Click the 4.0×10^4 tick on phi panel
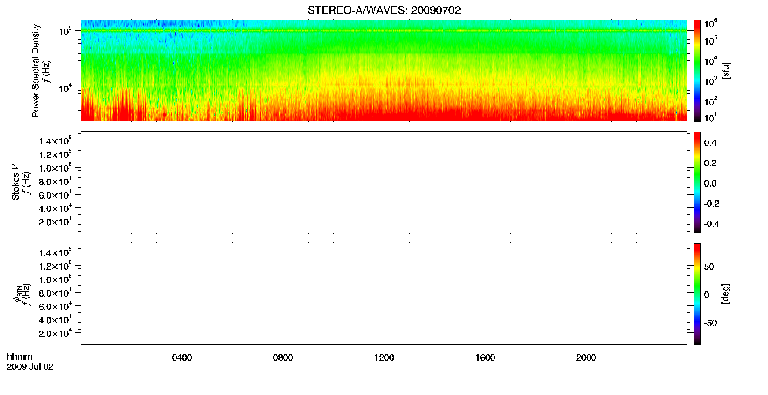The width and height of the screenshot is (768, 395). (x=55, y=319)
